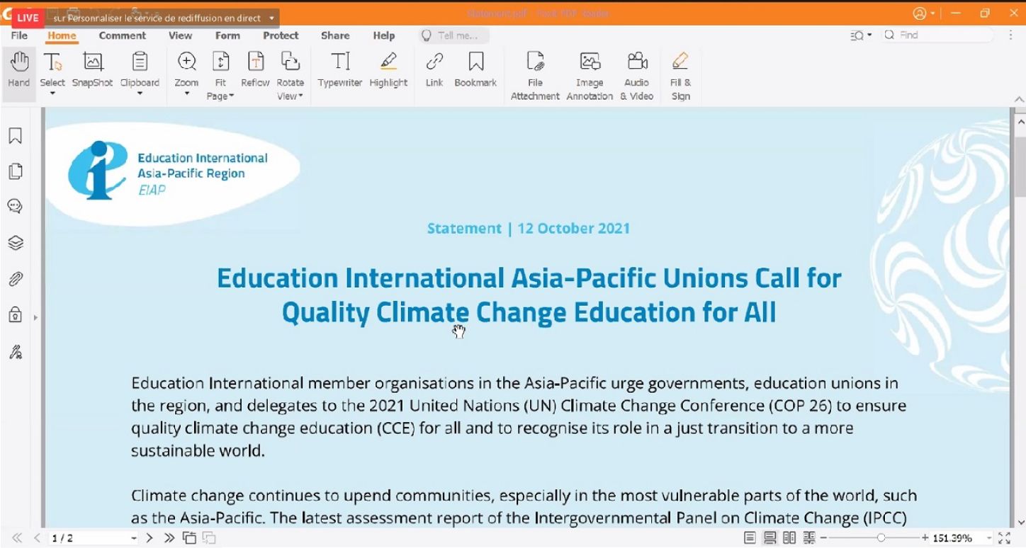Switch to the Share tab
Screen dimensions: 1026x548
[335, 35]
